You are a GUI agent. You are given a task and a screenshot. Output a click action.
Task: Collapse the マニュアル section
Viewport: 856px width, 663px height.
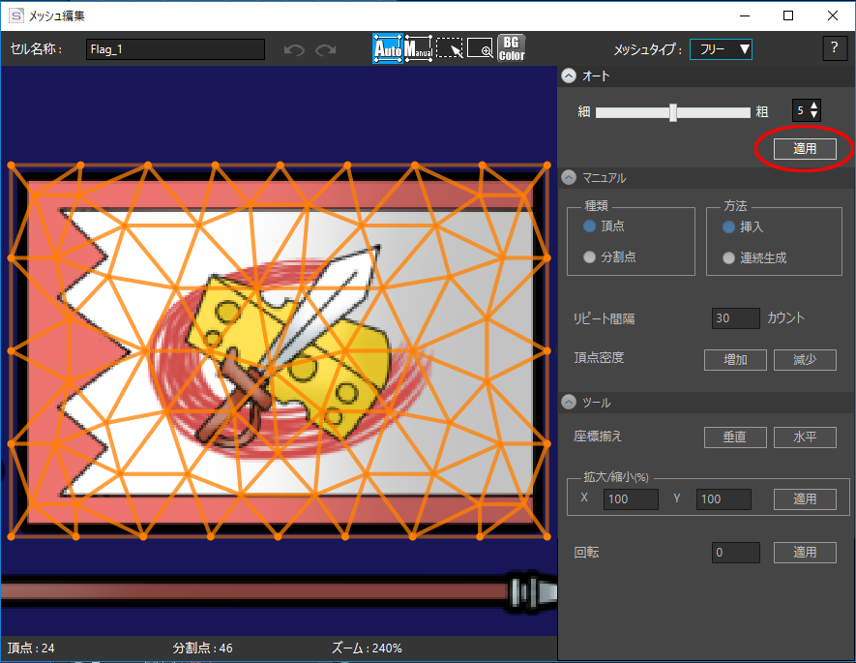pyautogui.click(x=569, y=177)
